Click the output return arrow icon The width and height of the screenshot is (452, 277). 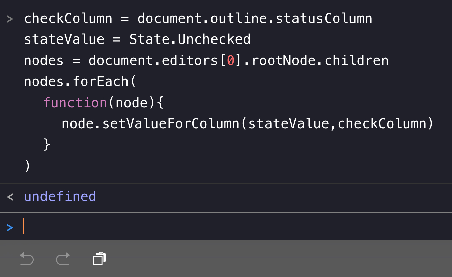point(10,197)
